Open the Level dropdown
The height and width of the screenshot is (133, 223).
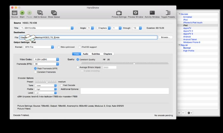tap(46, 93)
